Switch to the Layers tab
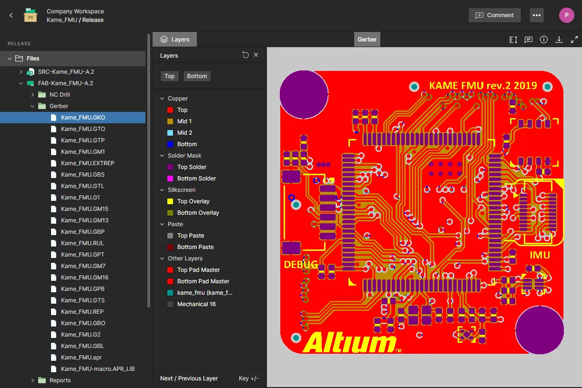The width and height of the screenshot is (582, 388). [174, 40]
